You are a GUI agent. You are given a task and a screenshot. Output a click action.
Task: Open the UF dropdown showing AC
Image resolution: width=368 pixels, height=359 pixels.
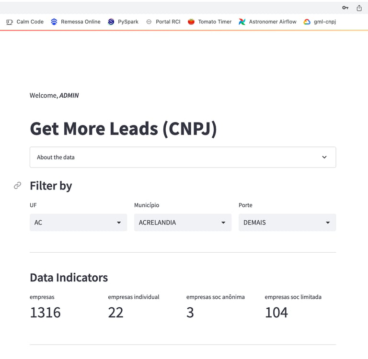(79, 222)
